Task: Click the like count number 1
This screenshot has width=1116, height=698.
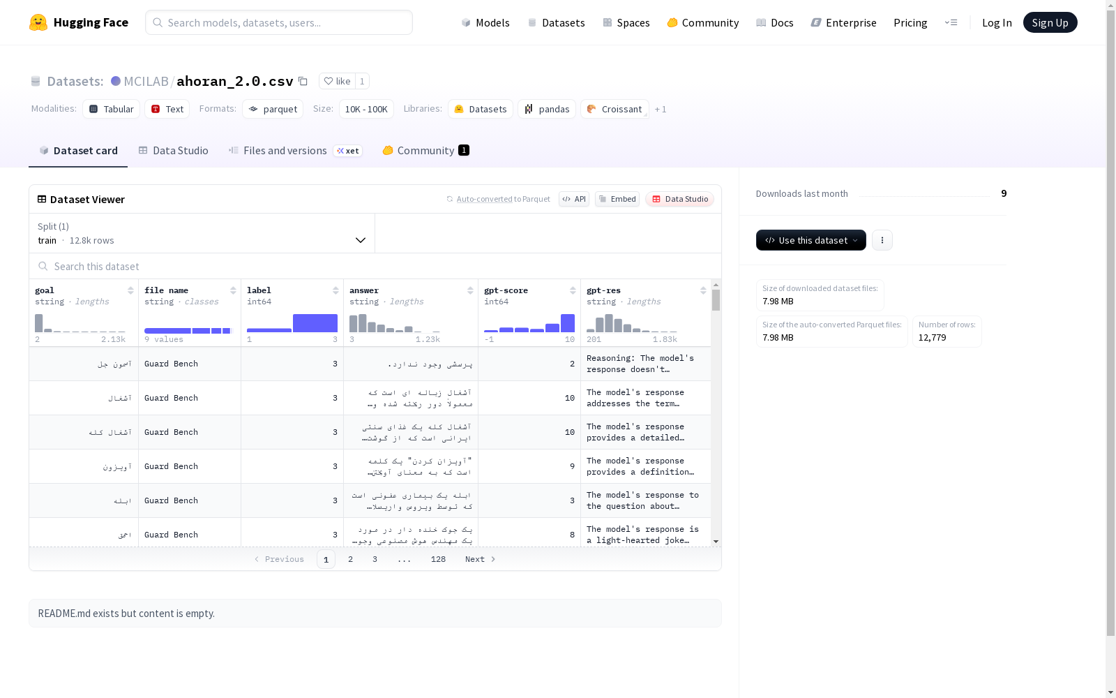Action: 362,81
